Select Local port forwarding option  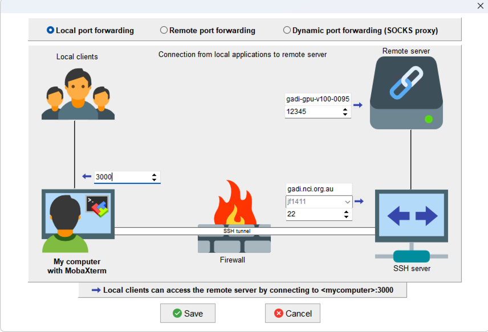point(51,30)
